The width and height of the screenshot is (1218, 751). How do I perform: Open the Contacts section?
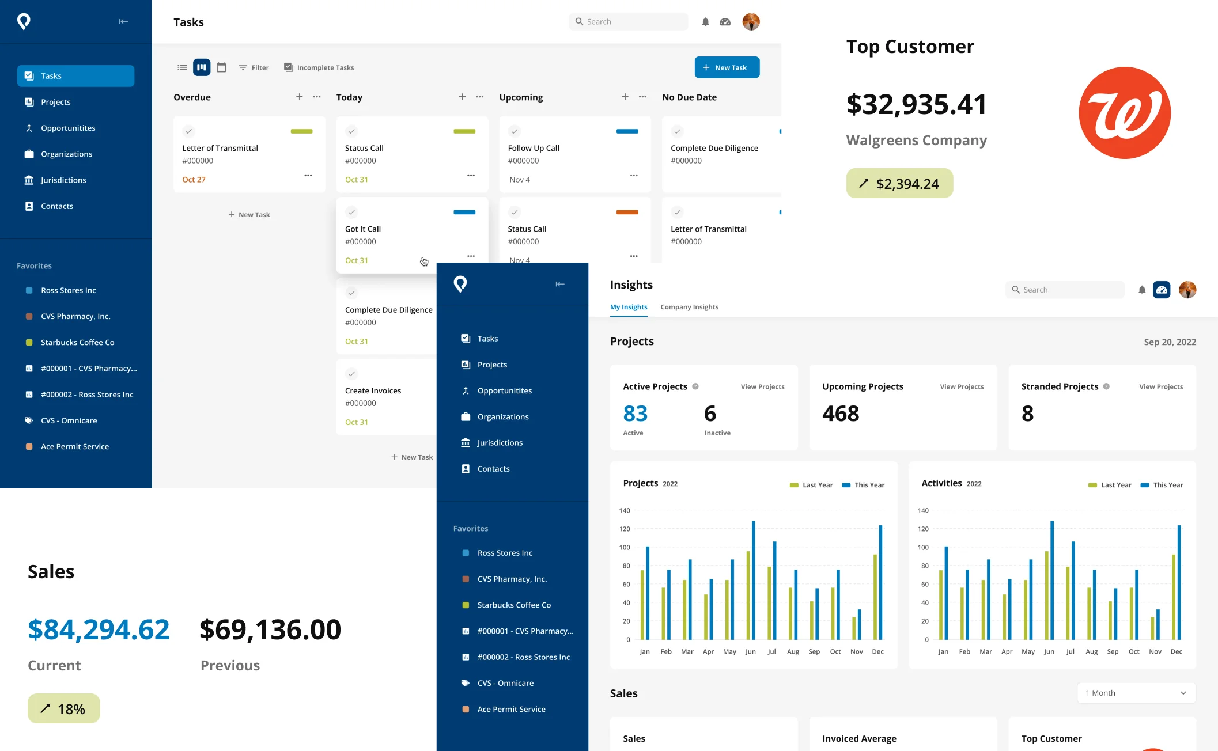[x=56, y=206]
